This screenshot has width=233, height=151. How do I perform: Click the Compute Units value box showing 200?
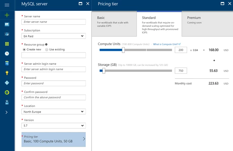pos(181,50)
